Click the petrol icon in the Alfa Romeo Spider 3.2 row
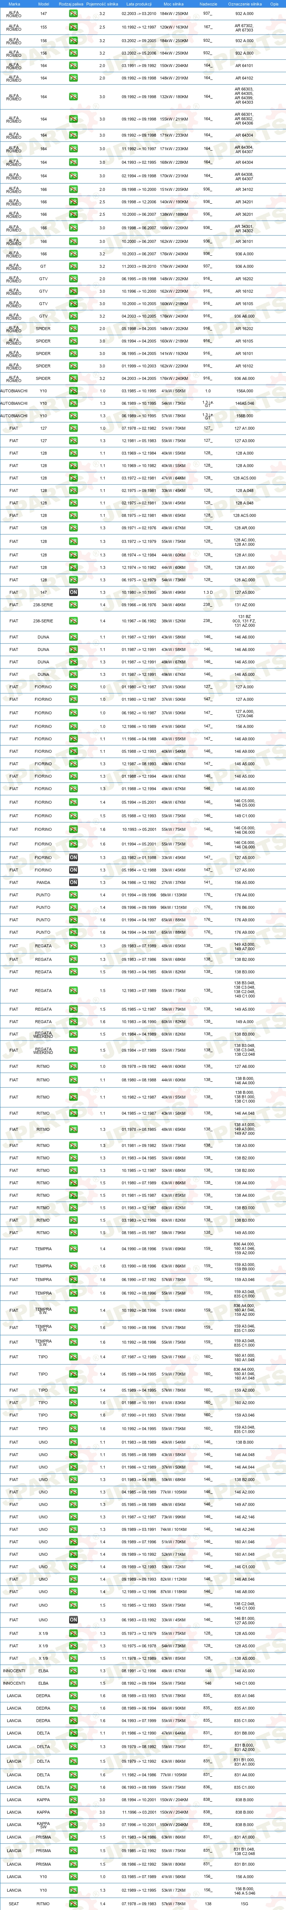 [x=74, y=378]
